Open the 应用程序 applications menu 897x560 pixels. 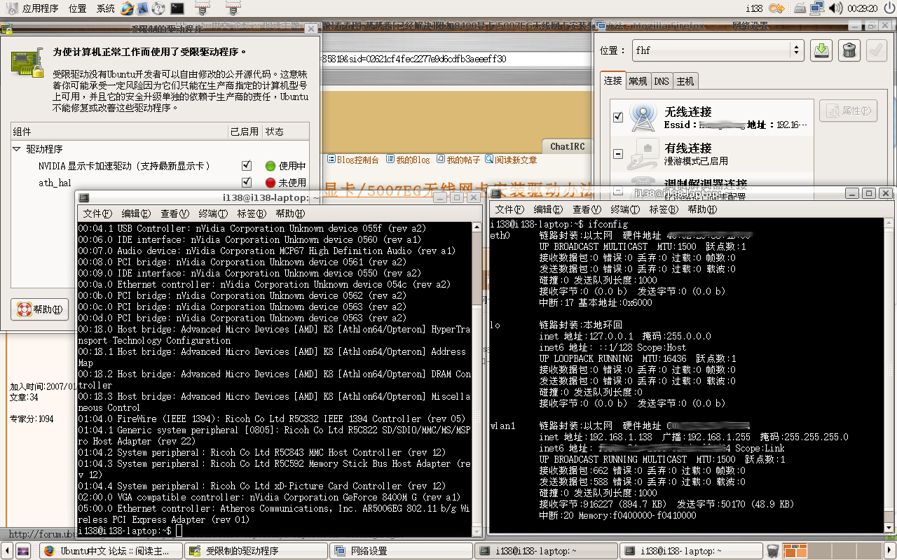tap(40, 8)
